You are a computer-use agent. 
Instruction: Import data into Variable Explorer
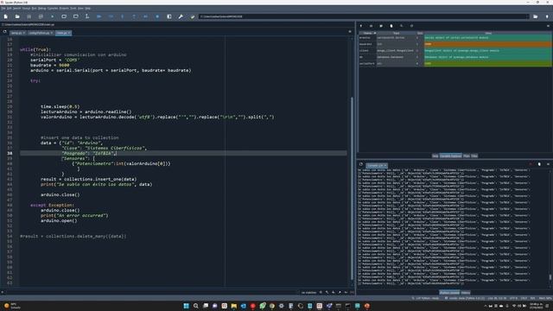361,26
